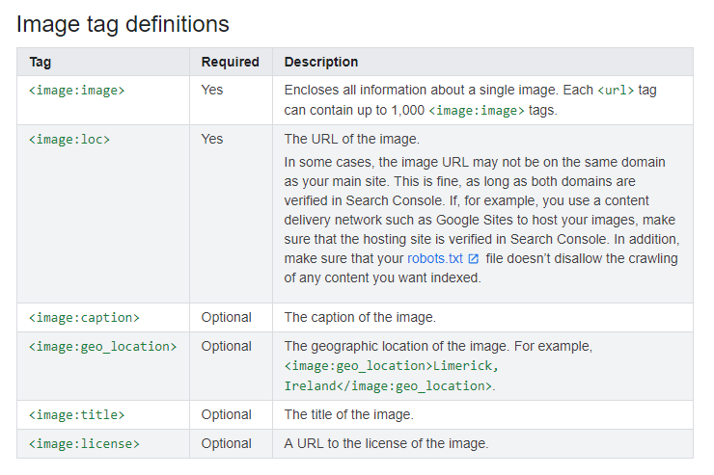Click 'The title of the image.' description

click(349, 414)
